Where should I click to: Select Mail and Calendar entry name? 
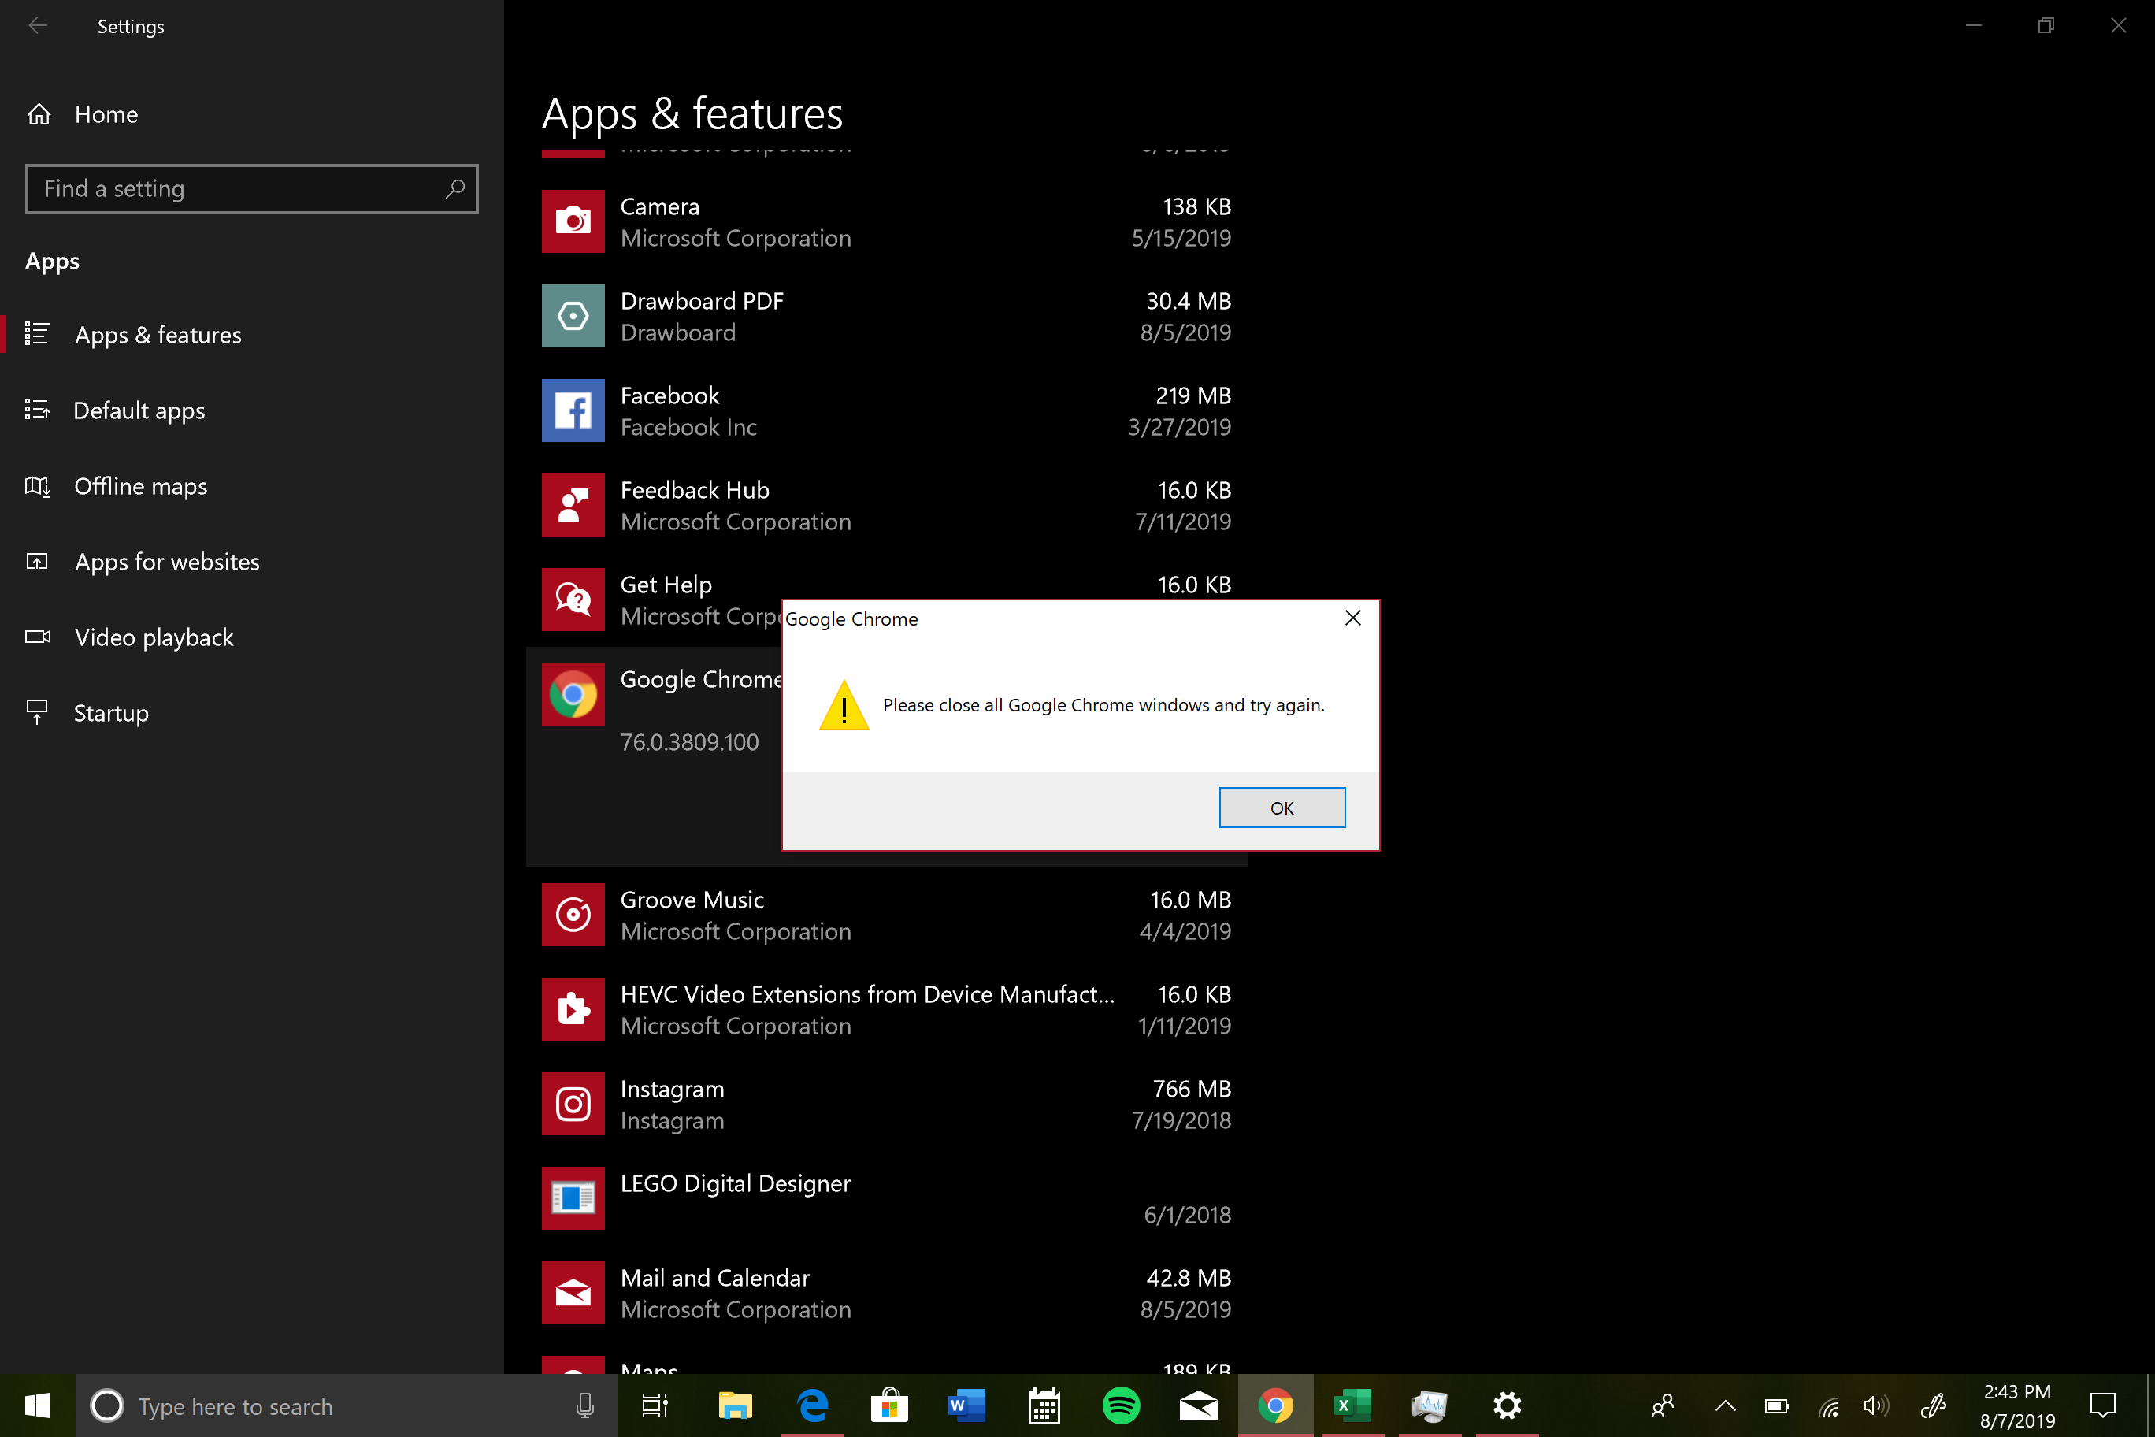coord(714,1279)
